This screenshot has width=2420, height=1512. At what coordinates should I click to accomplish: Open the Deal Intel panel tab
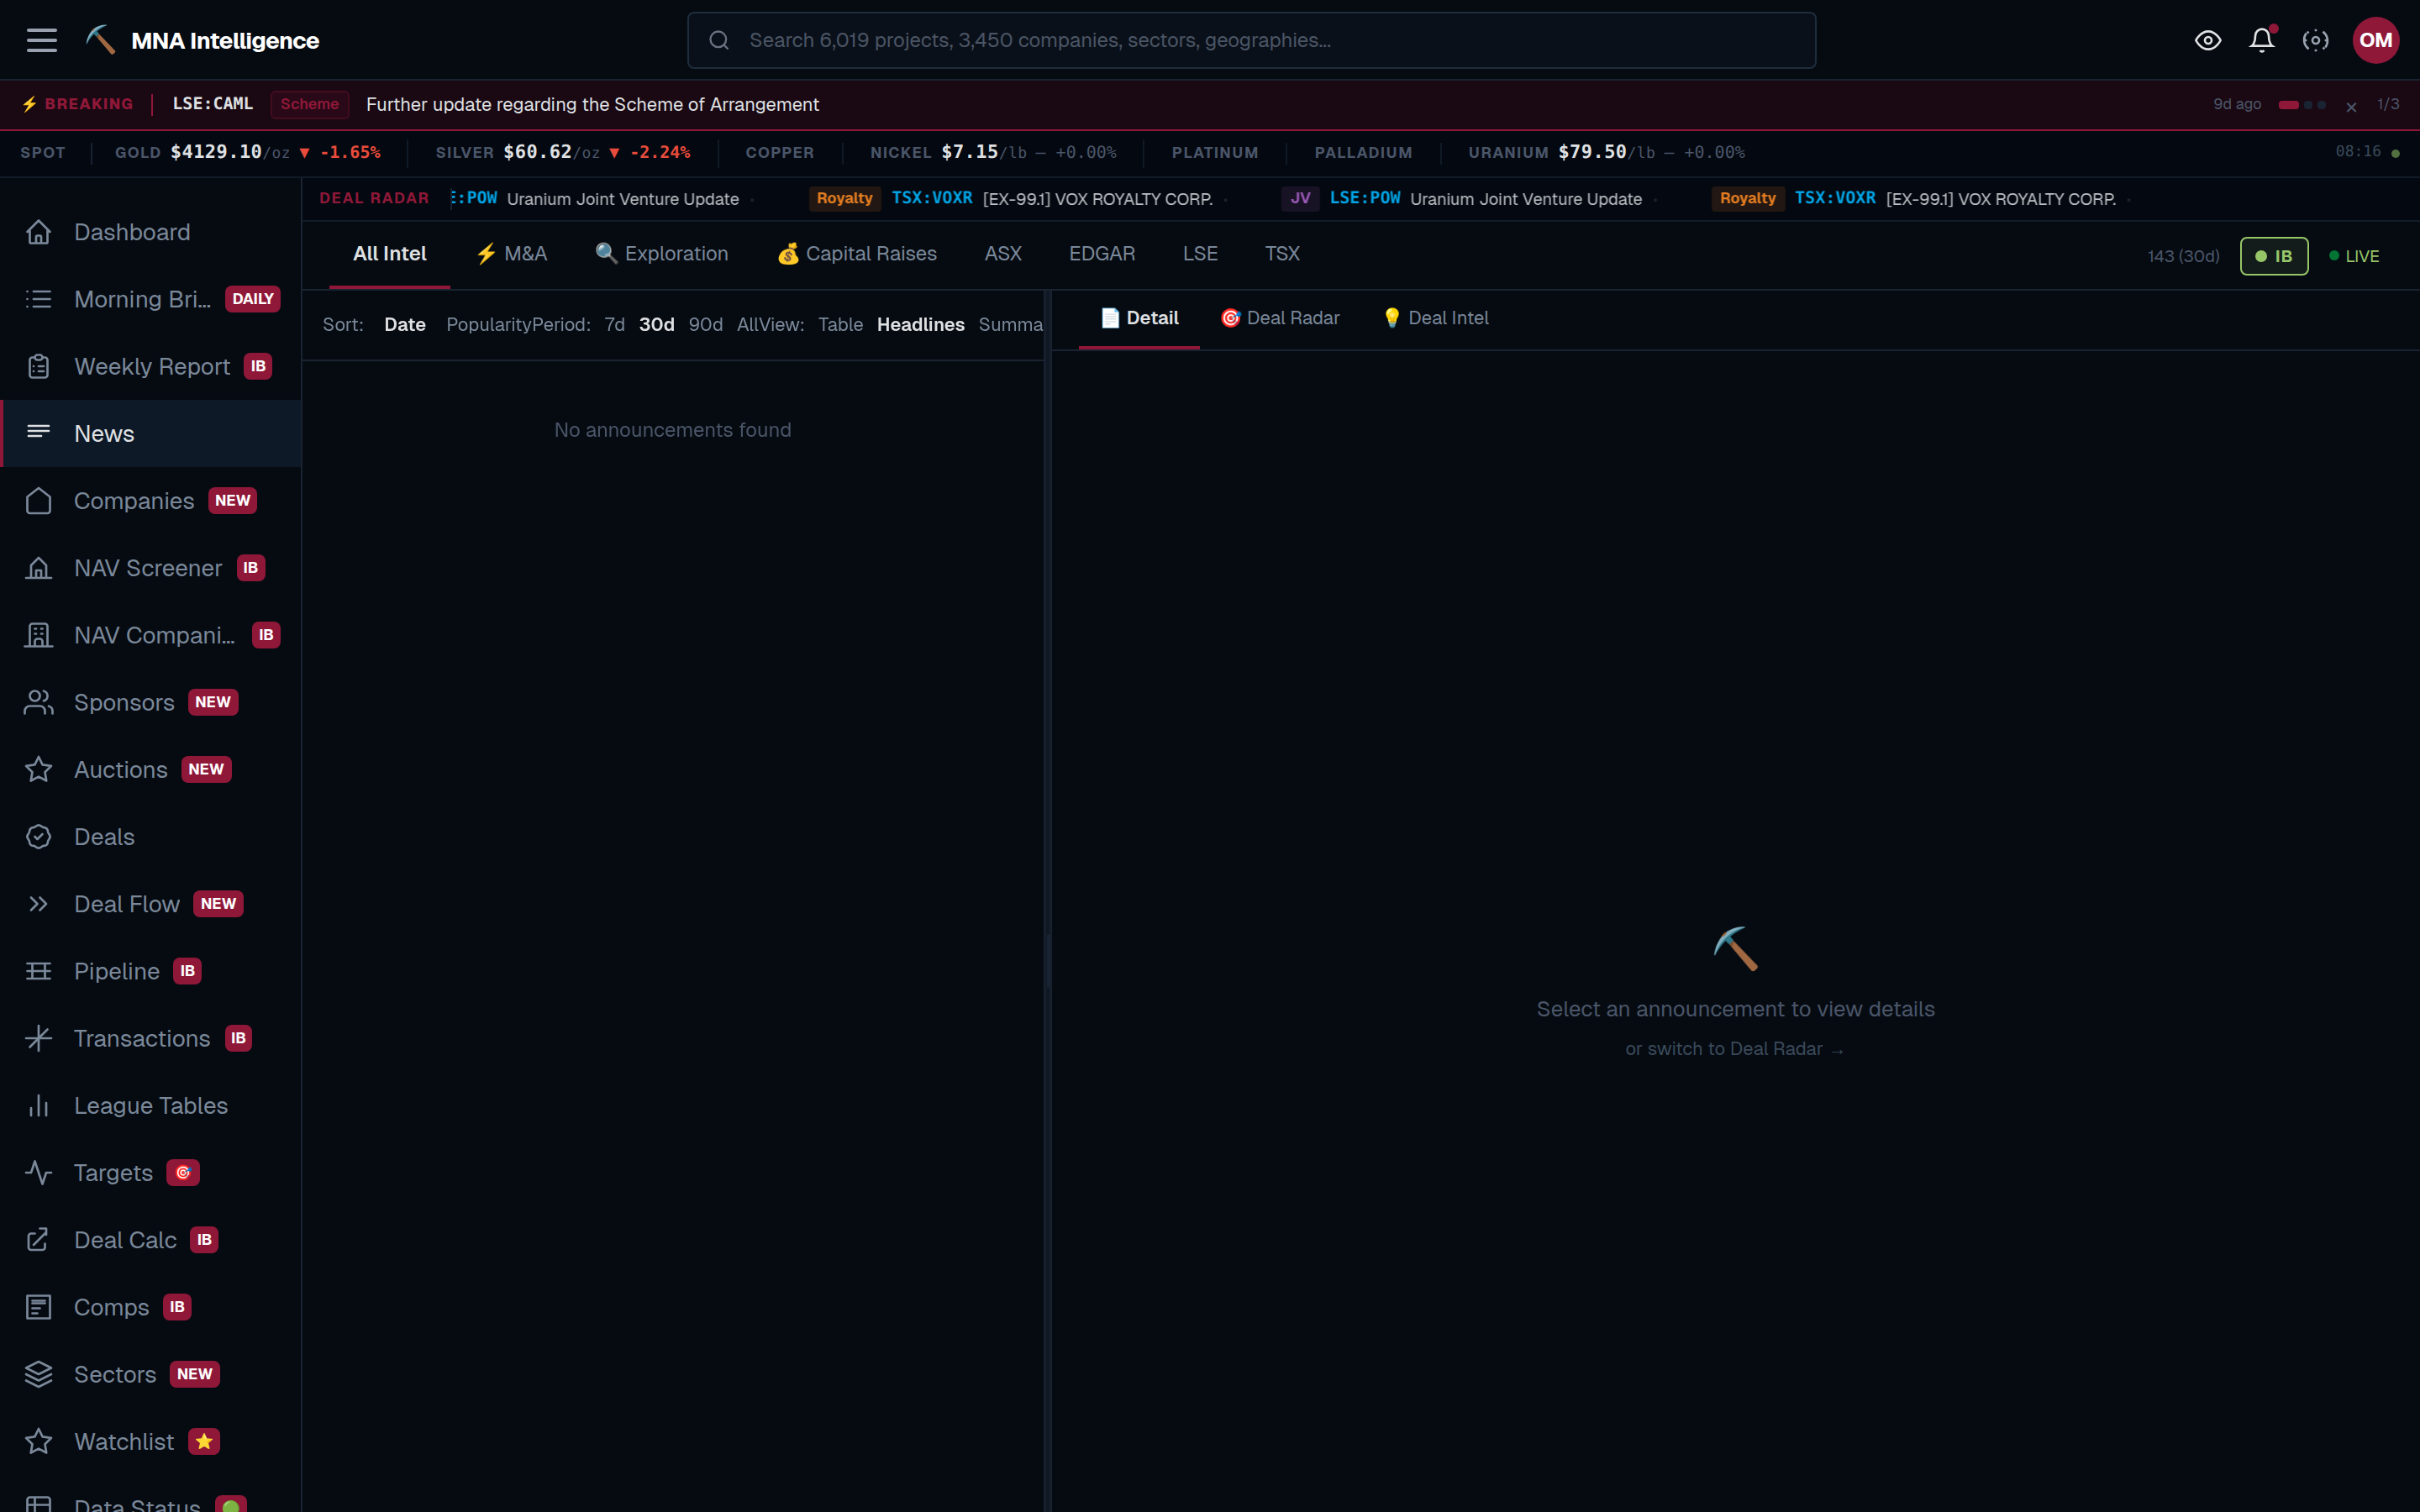(1435, 318)
